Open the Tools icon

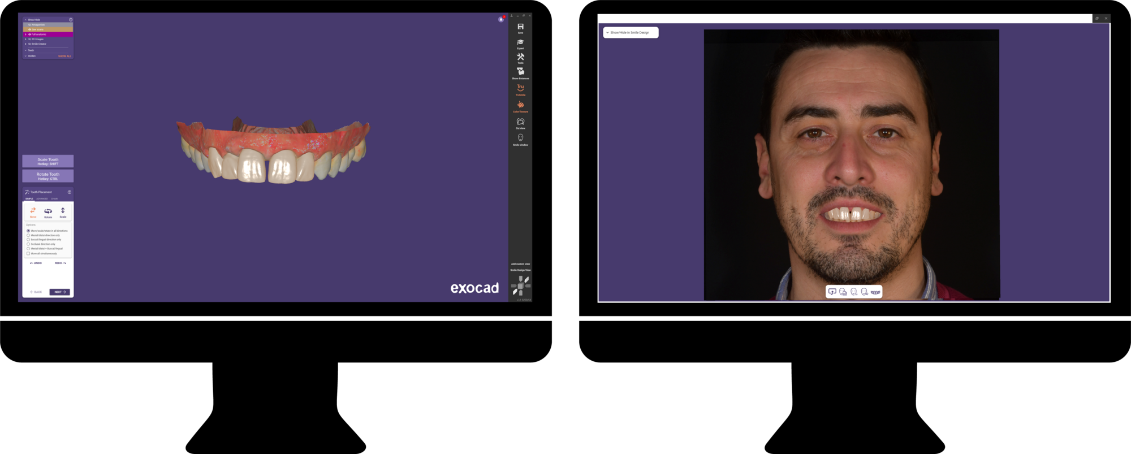click(x=520, y=57)
